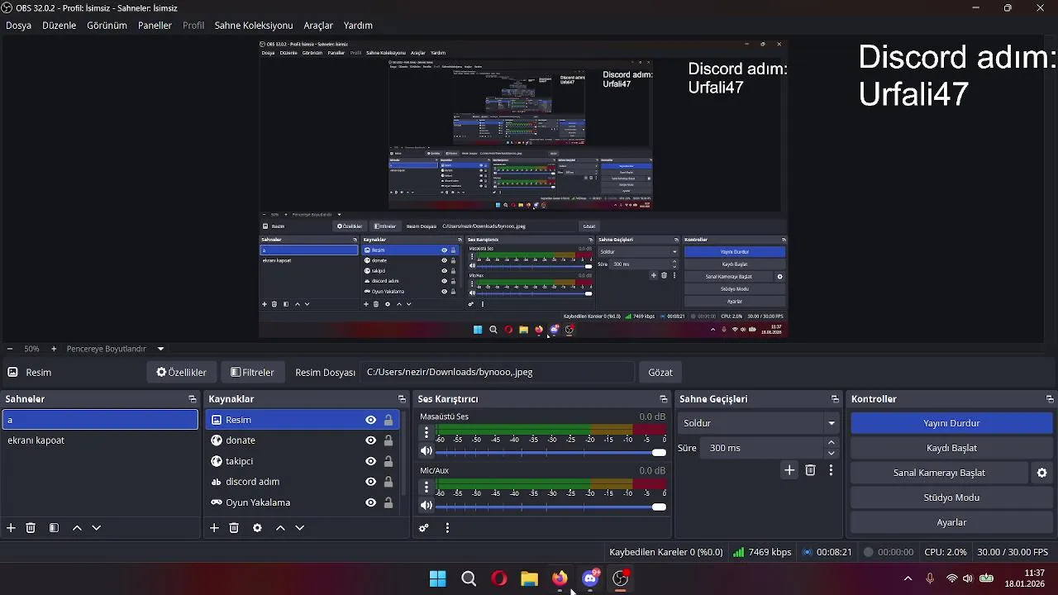1058x595 pixels.
Task: Lock the Resim source
Action: [388, 420]
